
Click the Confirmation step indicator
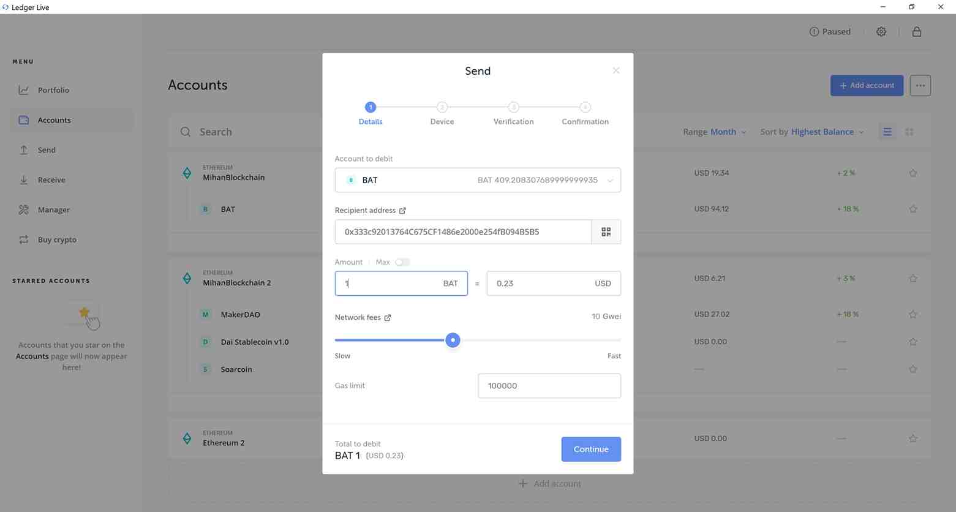[585, 114]
